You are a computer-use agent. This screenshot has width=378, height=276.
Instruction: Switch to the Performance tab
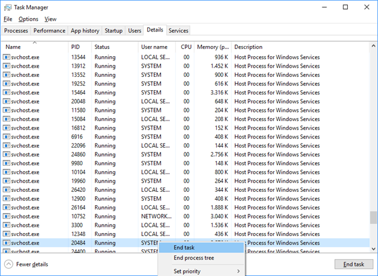pyautogui.click(x=50, y=31)
